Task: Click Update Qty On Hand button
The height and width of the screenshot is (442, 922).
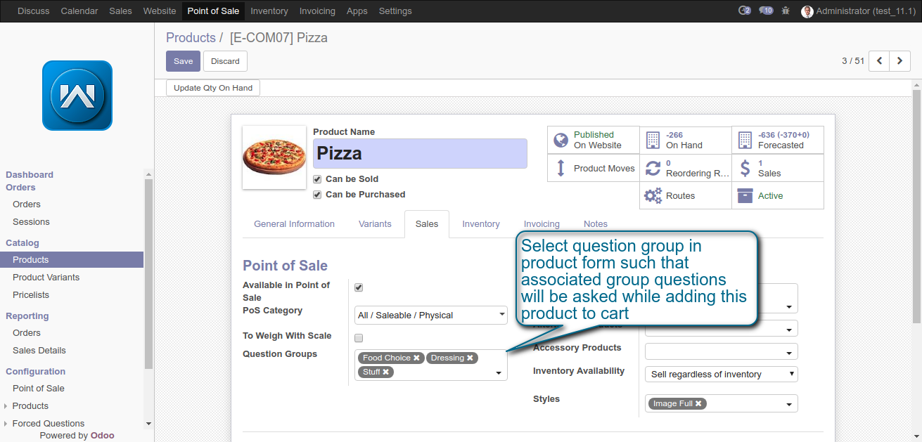Action: pos(214,88)
